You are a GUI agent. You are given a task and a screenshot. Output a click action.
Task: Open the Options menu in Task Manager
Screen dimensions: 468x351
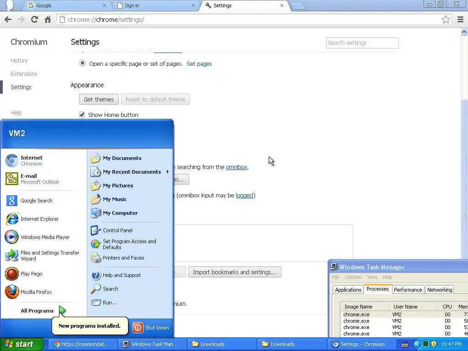click(x=353, y=277)
